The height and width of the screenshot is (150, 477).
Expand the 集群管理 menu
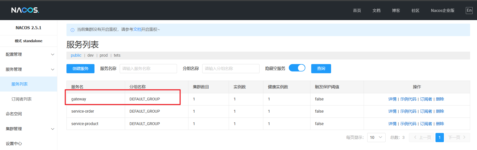tap(29, 129)
